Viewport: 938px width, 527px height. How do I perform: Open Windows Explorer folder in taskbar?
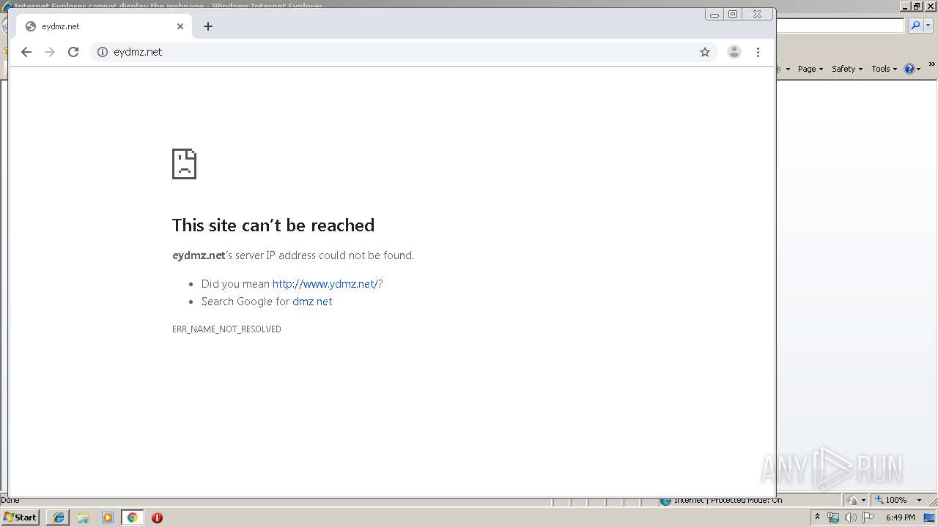[x=83, y=517]
